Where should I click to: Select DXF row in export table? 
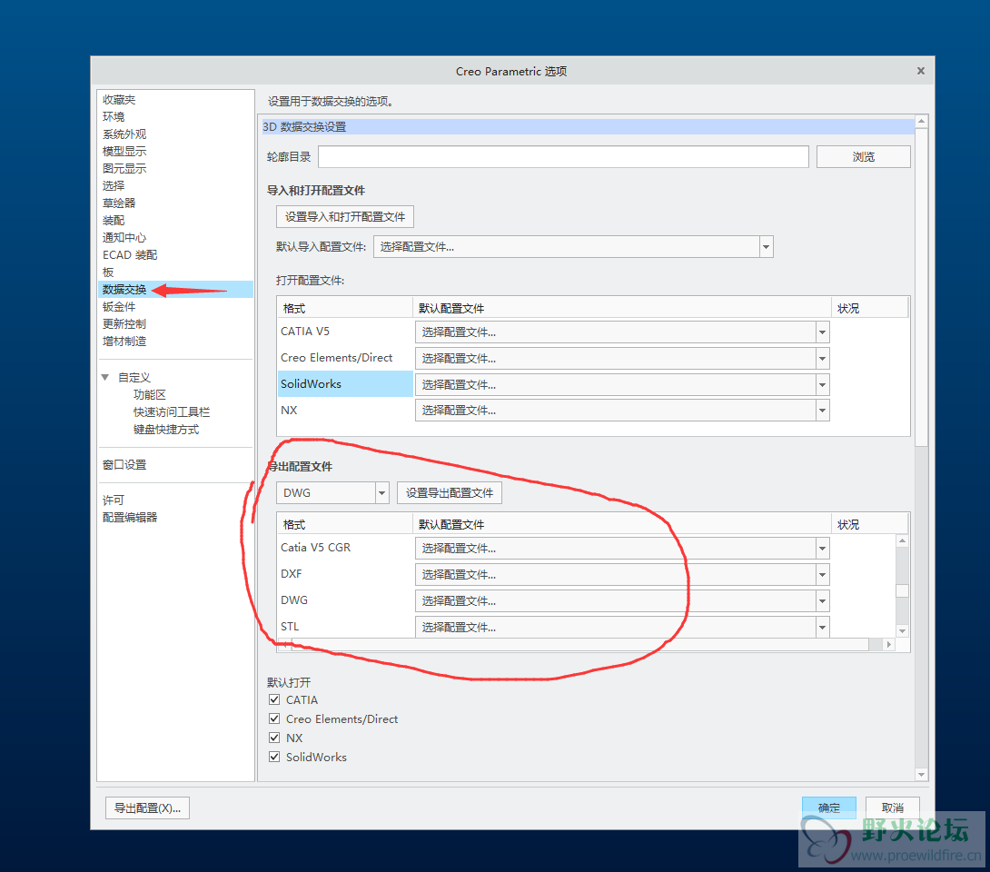(345, 574)
